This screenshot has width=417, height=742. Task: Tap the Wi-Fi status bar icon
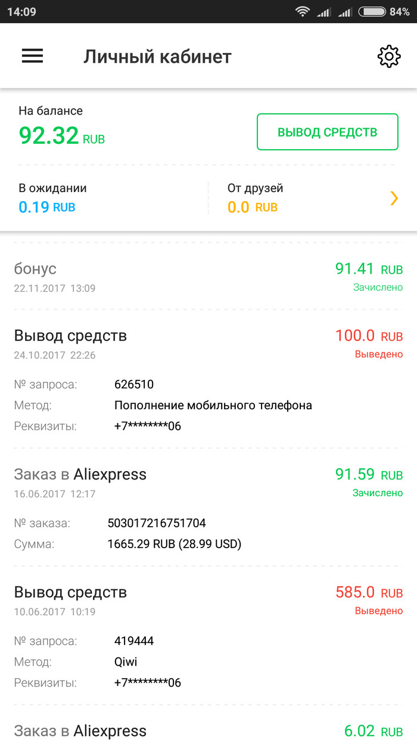[303, 12]
